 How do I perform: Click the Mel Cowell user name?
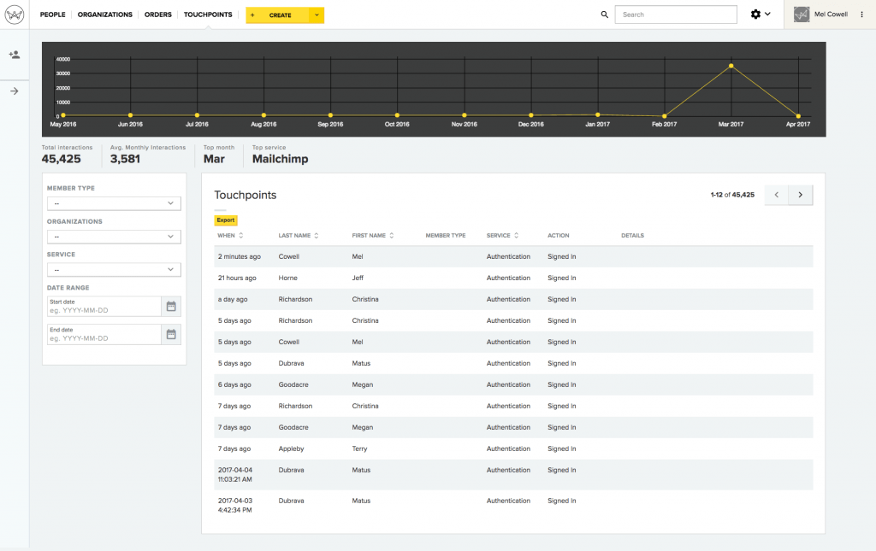pyautogui.click(x=831, y=15)
